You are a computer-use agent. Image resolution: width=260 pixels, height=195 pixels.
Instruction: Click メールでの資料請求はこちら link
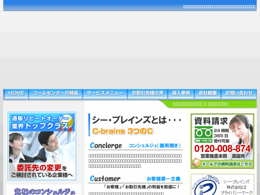point(227,164)
